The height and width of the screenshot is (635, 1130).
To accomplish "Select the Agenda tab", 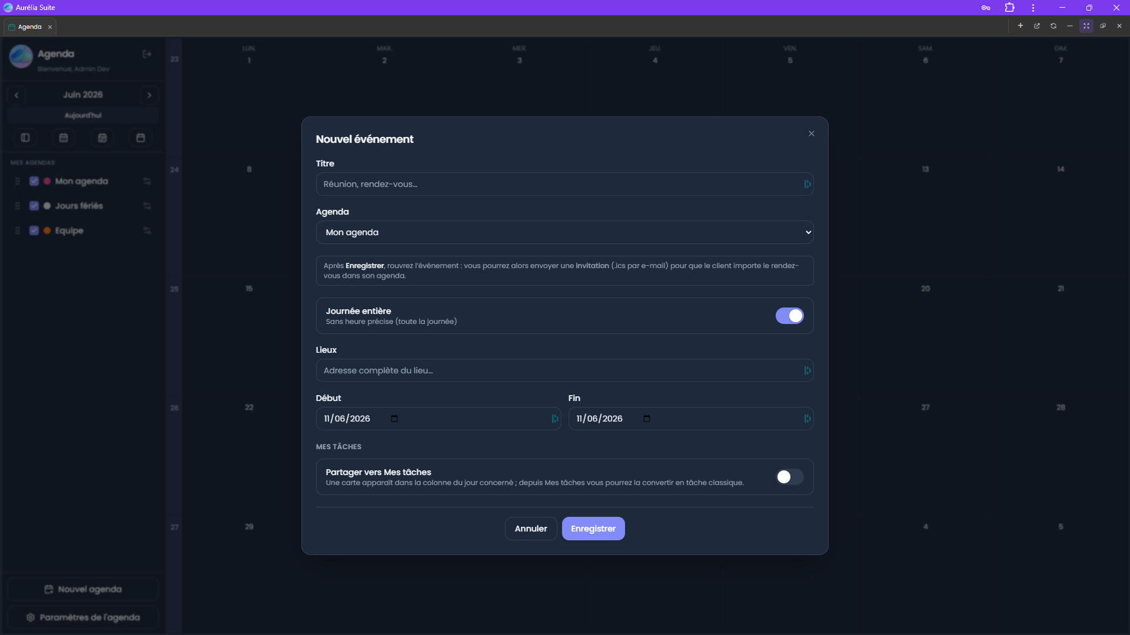I will [x=29, y=27].
